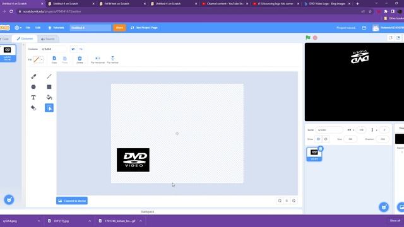
Task: Open the File menu
Action: coord(28,28)
